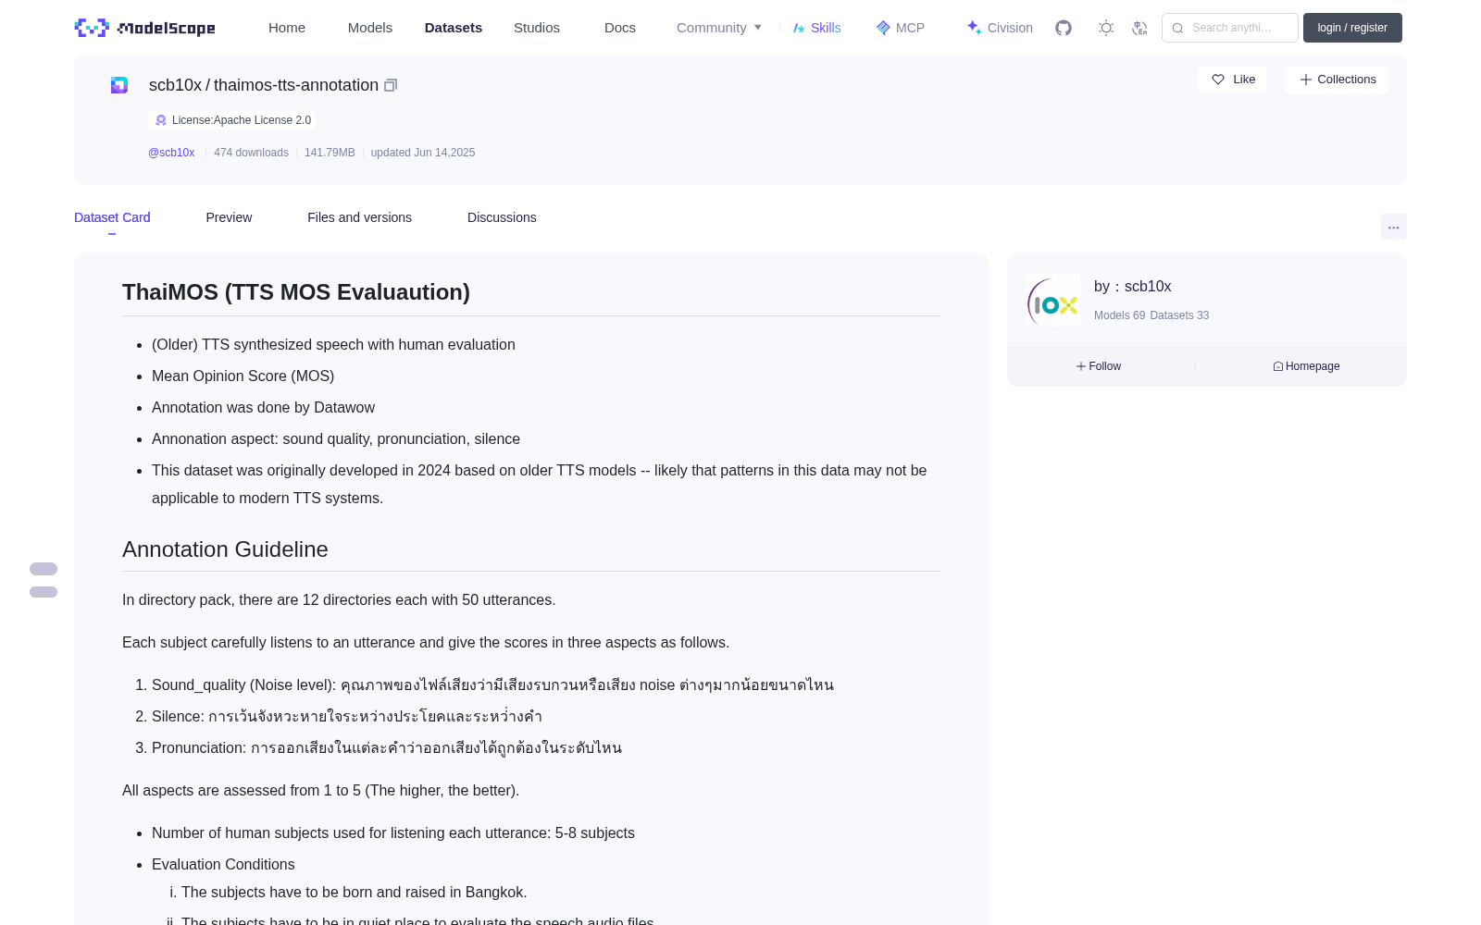Click the Datasets 33 count
The image size is (1481, 925).
point(1179,315)
